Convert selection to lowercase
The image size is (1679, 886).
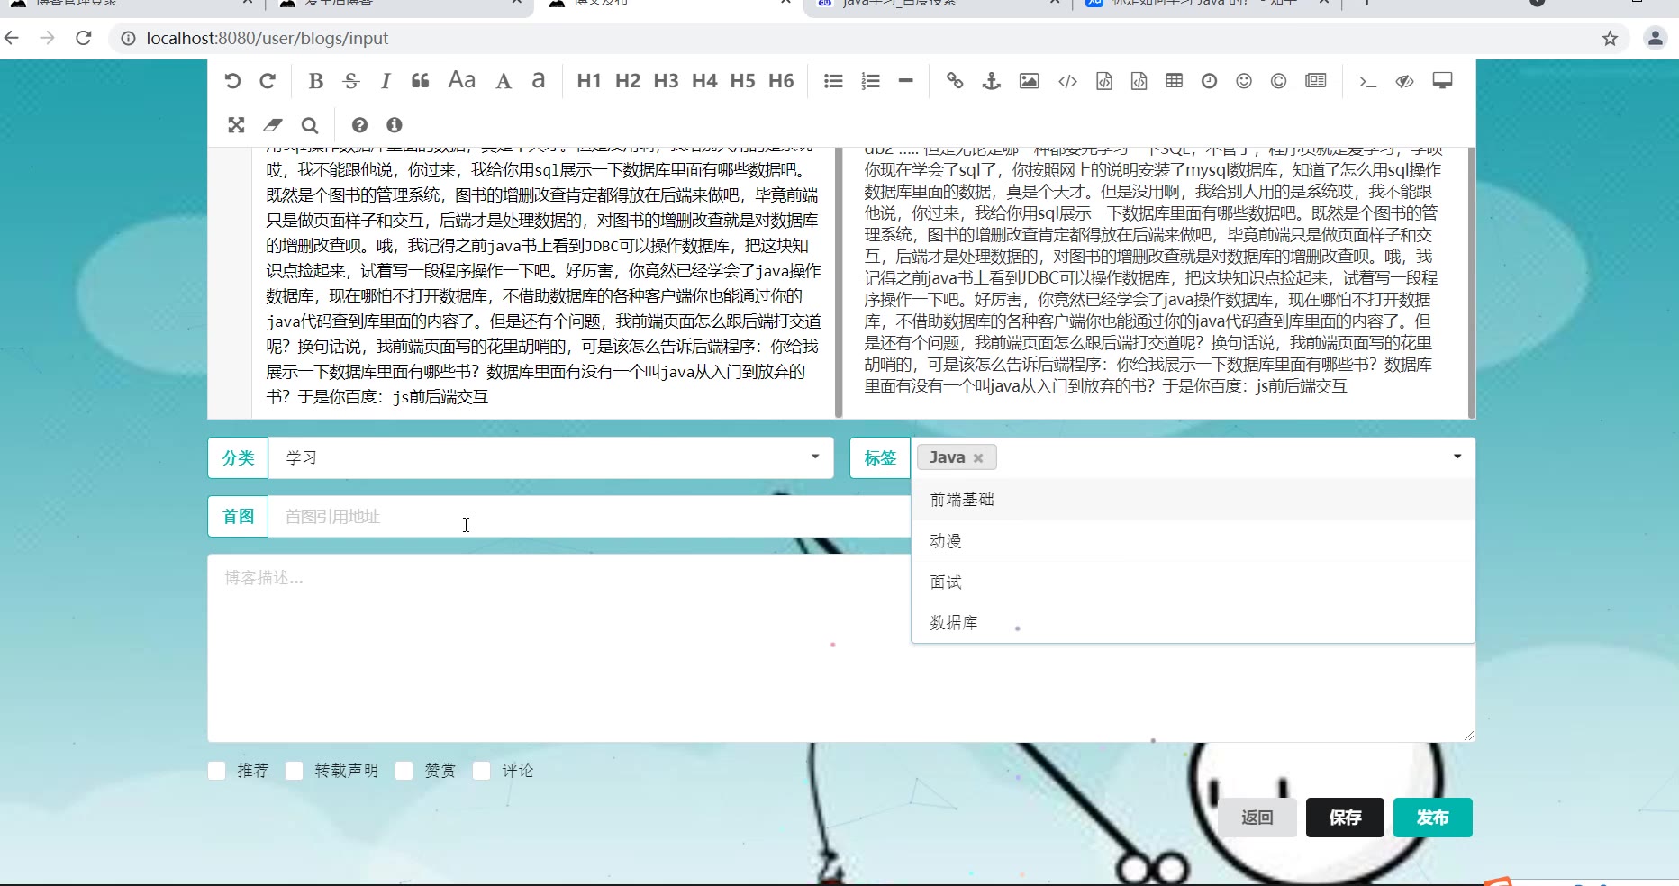click(x=539, y=81)
